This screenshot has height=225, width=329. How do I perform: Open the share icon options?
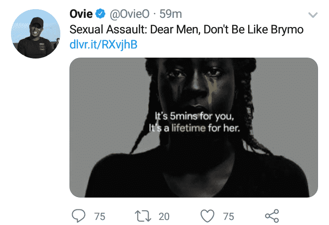pos(272,215)
